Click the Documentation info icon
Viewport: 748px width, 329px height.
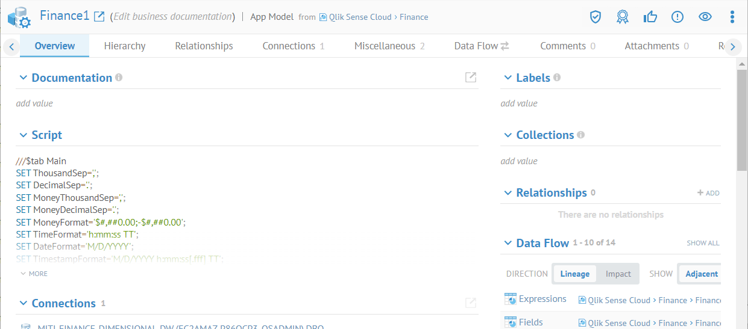coord(119,78)
